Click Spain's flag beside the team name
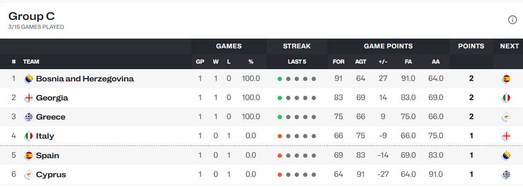Viewport: 523px width, 187px height. (29, 155)
